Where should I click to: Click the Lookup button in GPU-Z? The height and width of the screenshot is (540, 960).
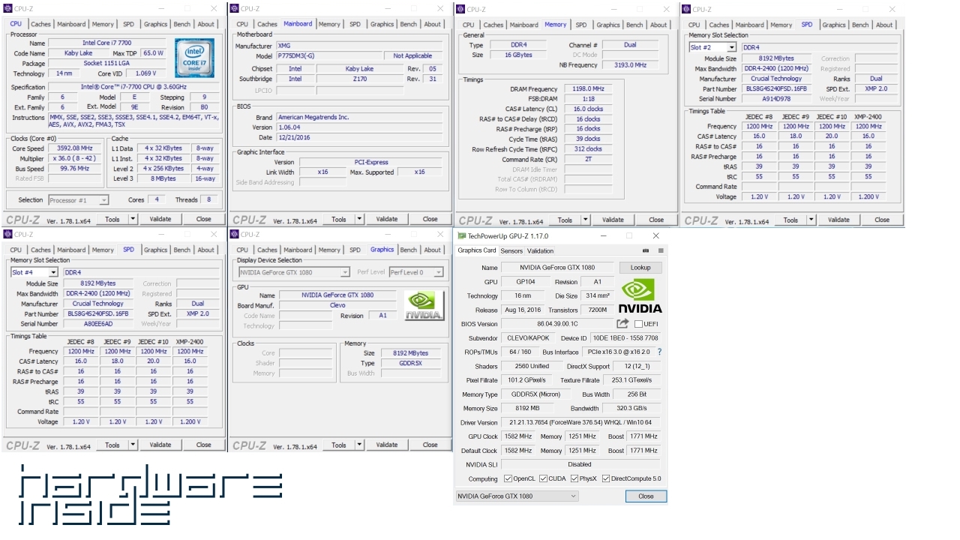[x=640, y=268]
